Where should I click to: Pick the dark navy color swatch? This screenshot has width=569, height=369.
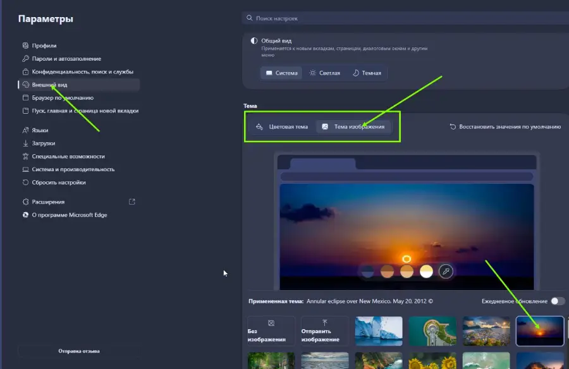367,271
